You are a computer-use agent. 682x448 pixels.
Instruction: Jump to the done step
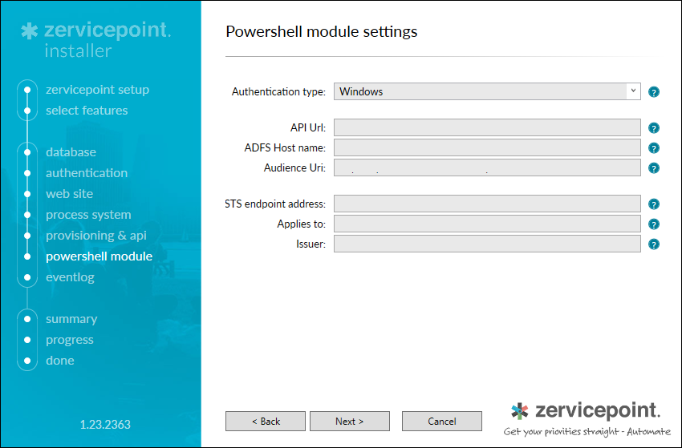pyautogui.click(x=60, y=361)
